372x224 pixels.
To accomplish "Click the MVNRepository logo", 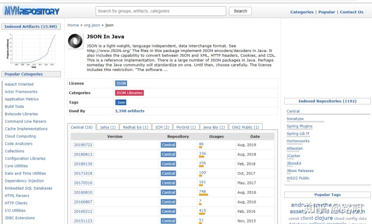I will click(x=32, y=11).
